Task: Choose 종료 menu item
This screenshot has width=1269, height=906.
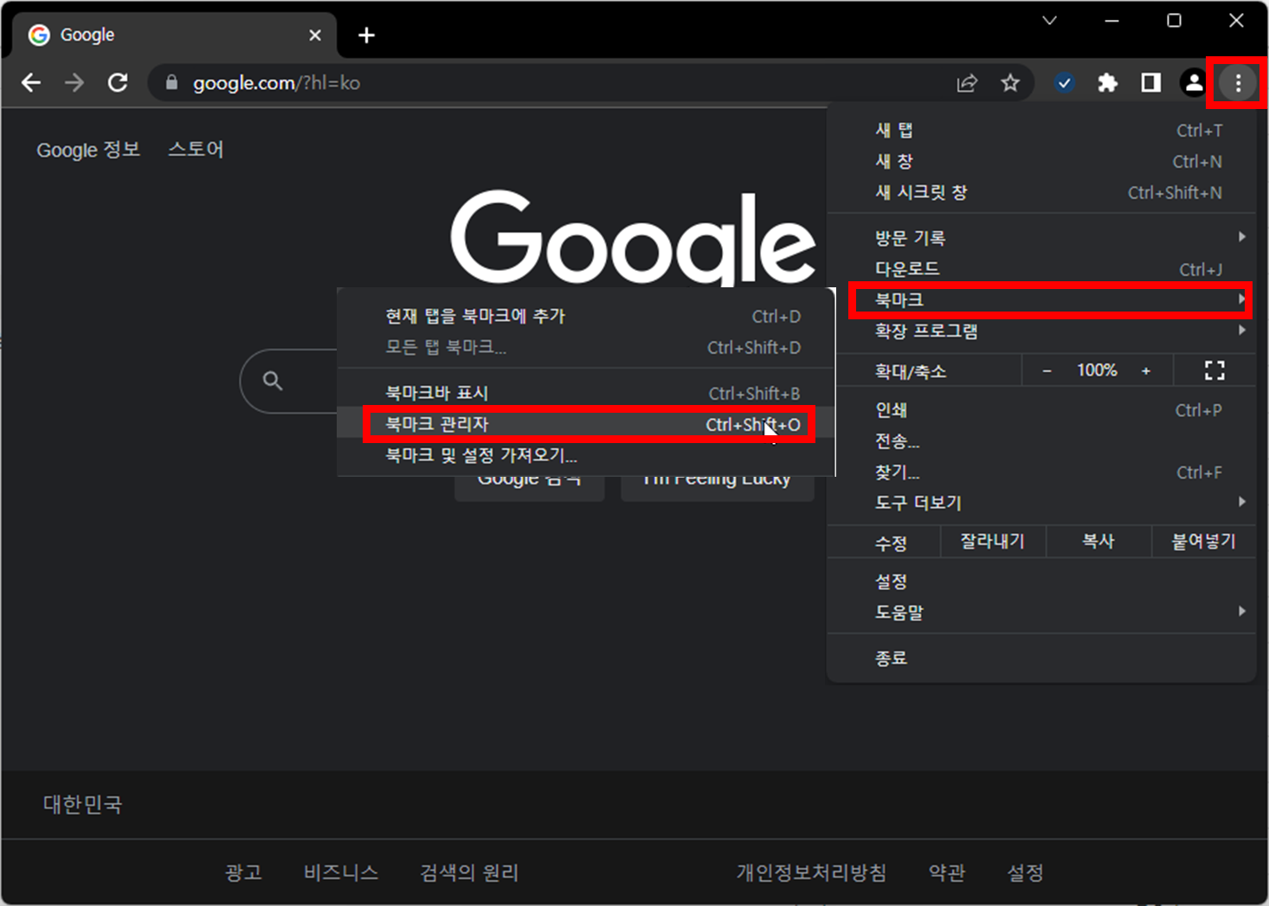Action: (1042, 659)
